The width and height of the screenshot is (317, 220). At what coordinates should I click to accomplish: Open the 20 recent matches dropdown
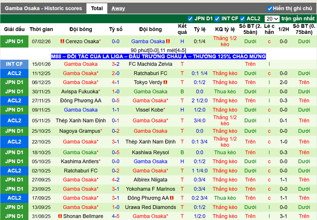tap(272, 19)
